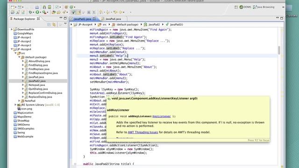Open the Run button dropdown arrow
This screenshot has width=299, height=168.
(x=41, y=13)
